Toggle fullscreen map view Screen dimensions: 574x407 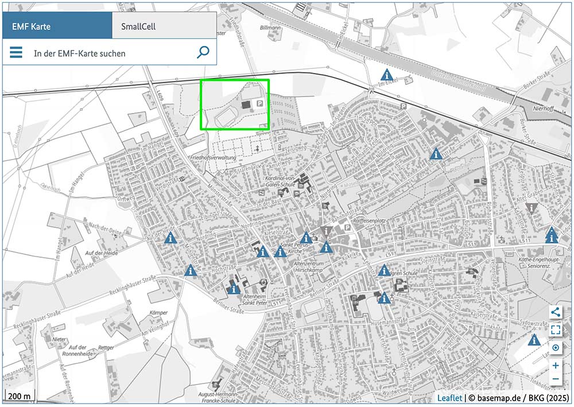pyautogui.click(x=555, y=330)
